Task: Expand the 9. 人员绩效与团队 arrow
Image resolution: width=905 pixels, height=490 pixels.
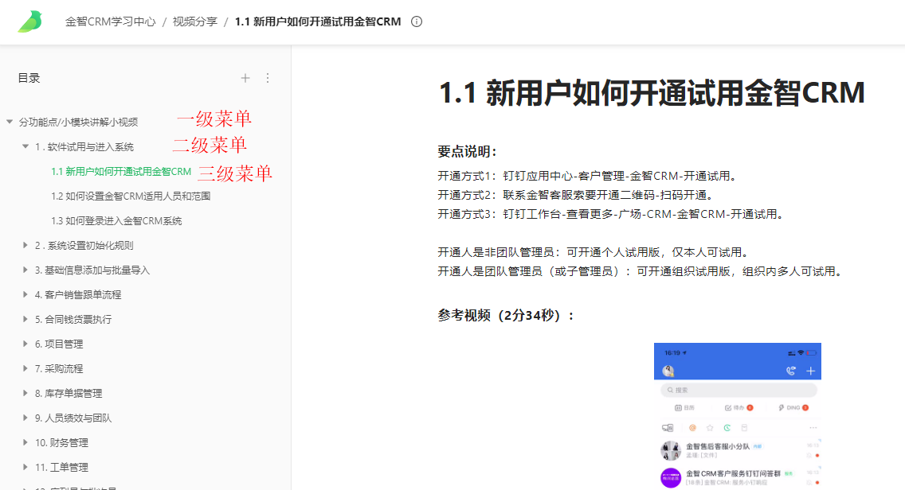Action: pyautogui.click(x=25, y=418)
